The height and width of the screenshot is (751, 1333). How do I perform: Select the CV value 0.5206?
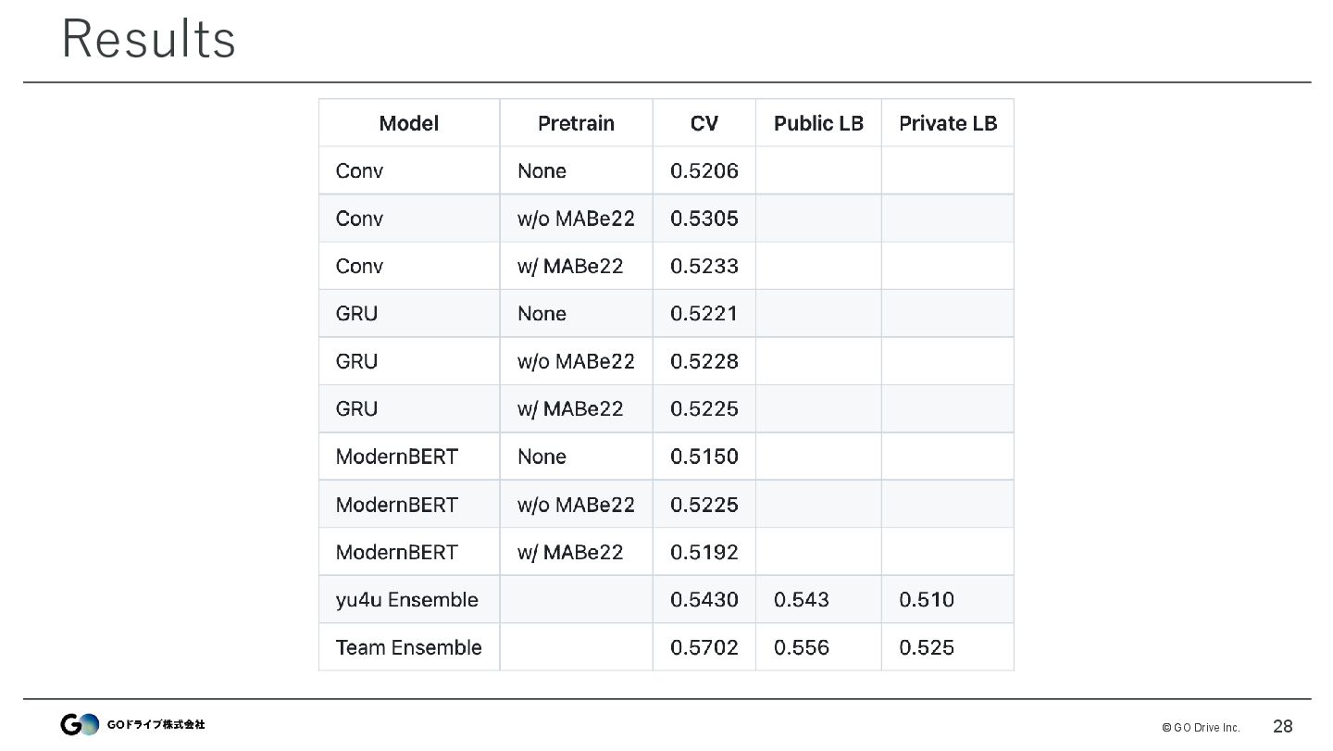pyautogui.click(x=704, y=171)
